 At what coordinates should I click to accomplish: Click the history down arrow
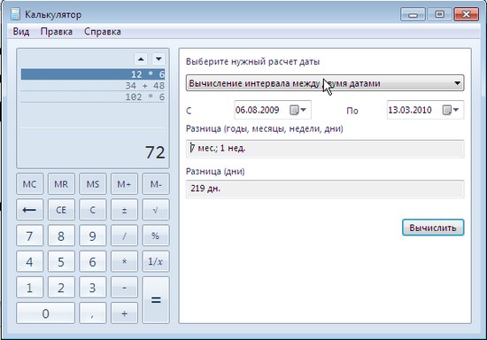(x=158, y=58)
